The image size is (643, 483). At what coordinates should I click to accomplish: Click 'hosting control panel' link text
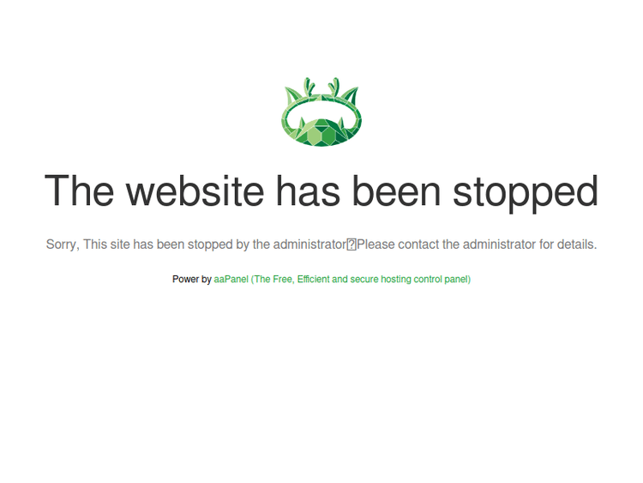coord(425,279)
